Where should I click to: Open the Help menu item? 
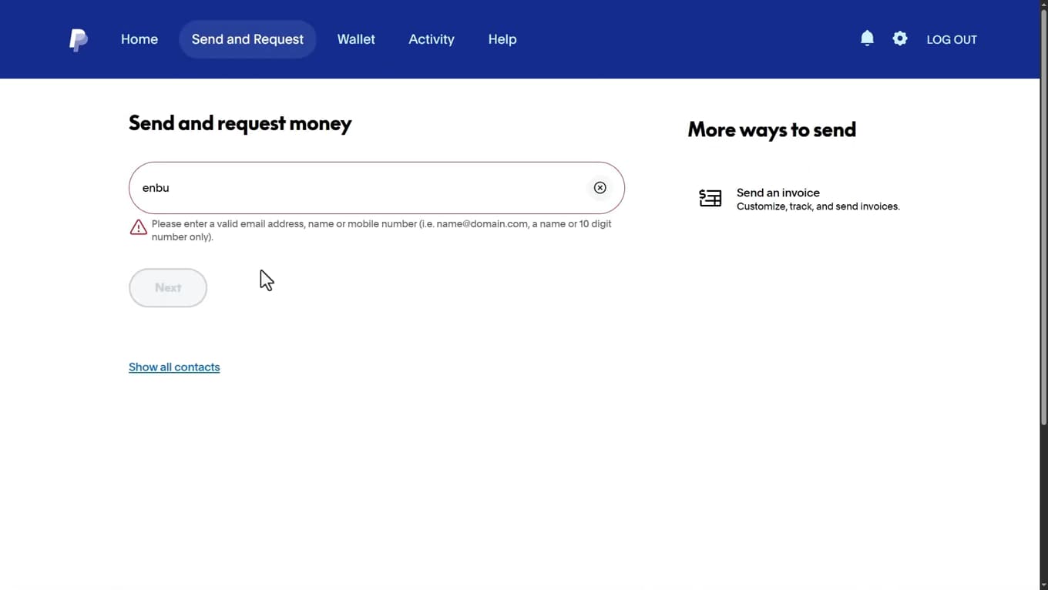click(502, 39)
